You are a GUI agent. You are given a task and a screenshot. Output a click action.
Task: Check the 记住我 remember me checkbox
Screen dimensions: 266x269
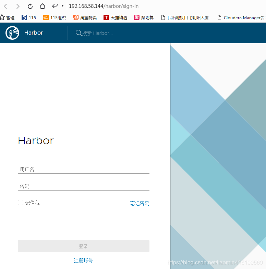point(21,203)
